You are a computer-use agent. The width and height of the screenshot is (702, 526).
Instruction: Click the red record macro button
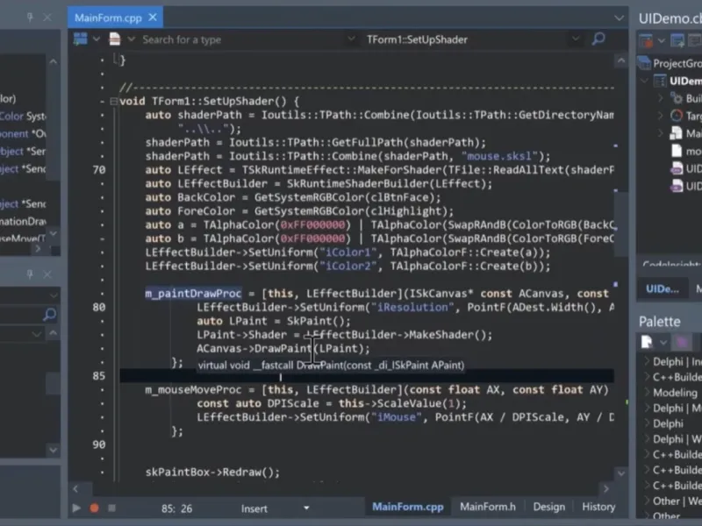pyautogui.click(x=94, y=508)
